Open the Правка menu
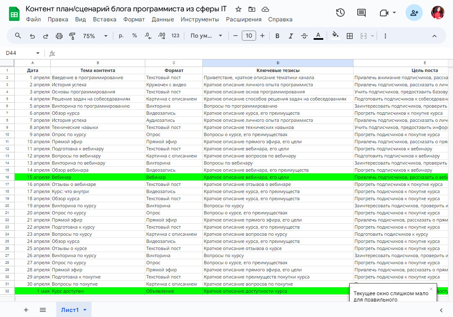The height and width of the screenshot is (317, 453). [58, 19]
